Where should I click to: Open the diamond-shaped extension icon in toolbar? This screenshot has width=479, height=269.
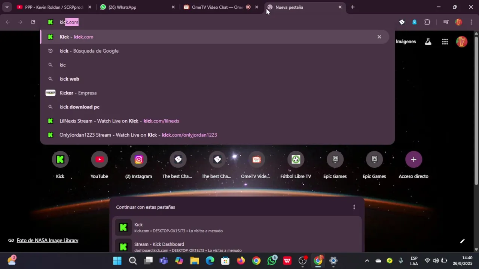[402, 22]
